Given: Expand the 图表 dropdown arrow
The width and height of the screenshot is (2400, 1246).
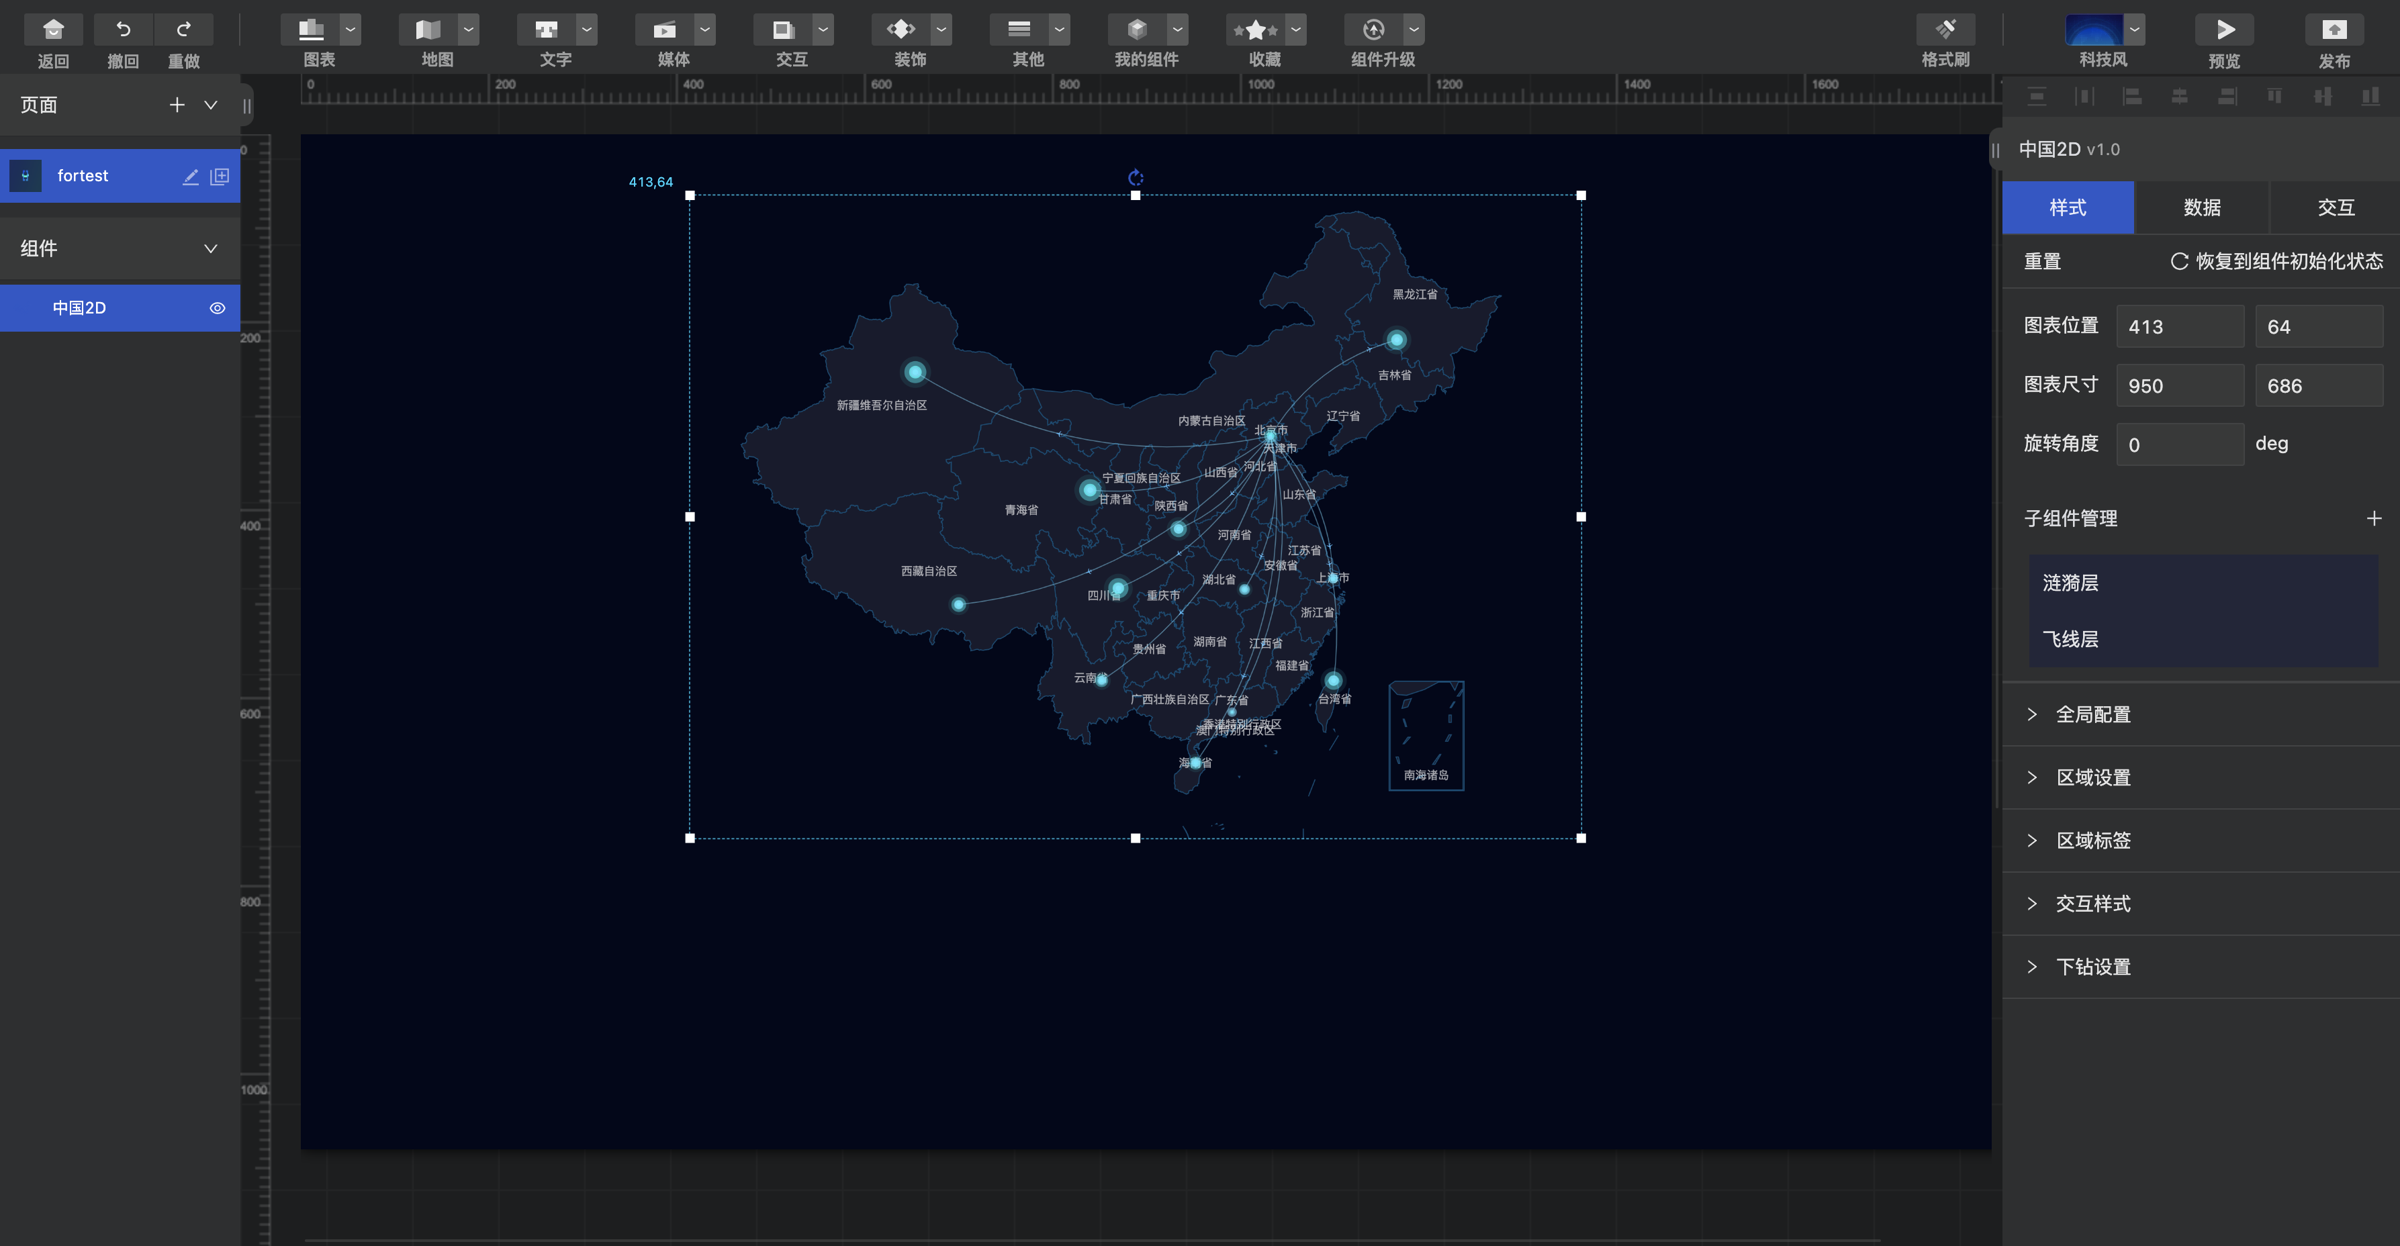Looking at the screenshot, I should click(x=351, y=30).
